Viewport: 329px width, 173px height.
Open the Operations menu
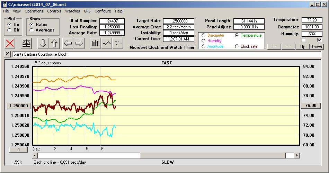tap(34, 11)
